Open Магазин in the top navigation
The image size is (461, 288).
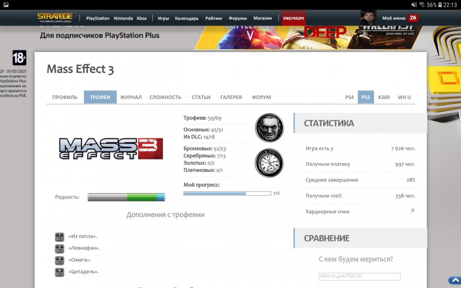click(x=262, y=18)
